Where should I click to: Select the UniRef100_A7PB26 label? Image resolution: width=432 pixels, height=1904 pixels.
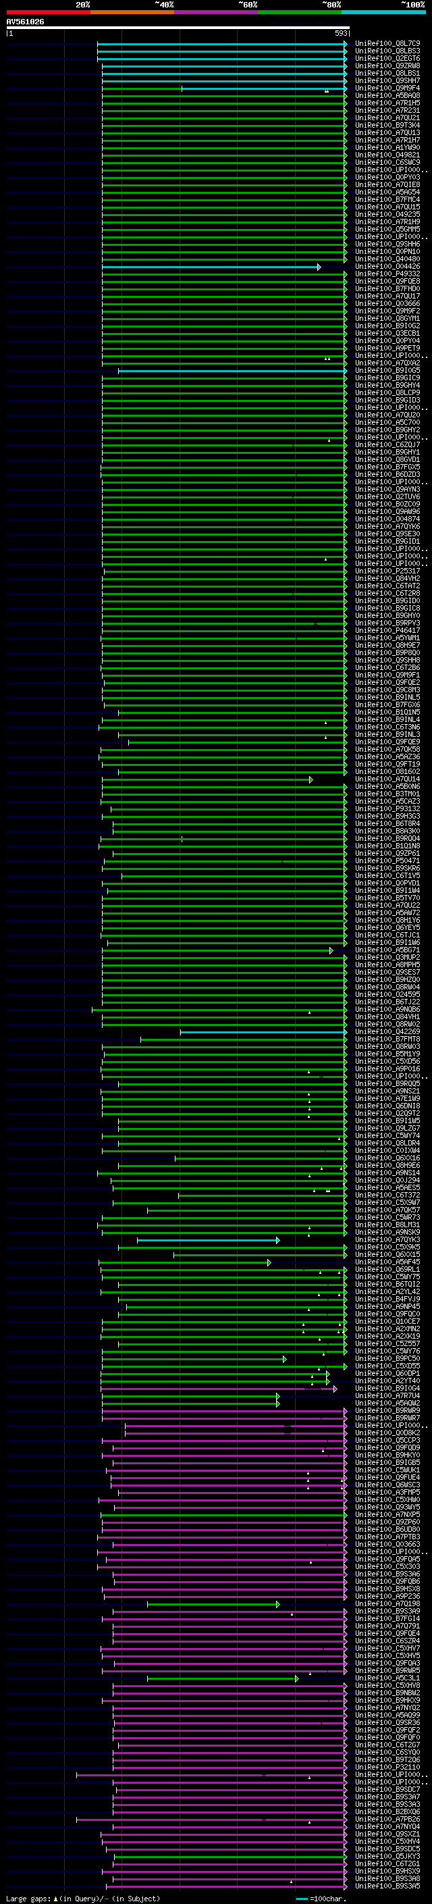coord(387,1819)
